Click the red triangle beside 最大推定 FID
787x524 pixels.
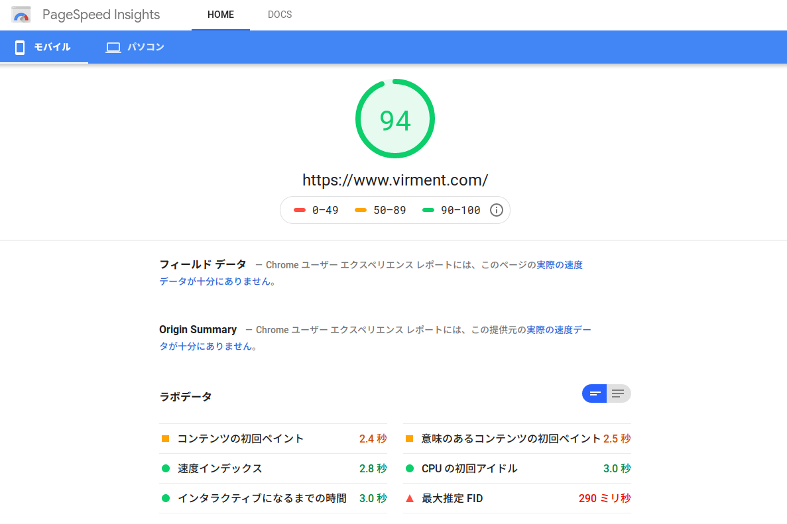pyautogui.click(x=408, y=498)
